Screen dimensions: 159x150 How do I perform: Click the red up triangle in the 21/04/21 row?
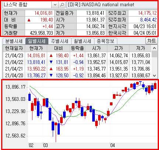51,69
